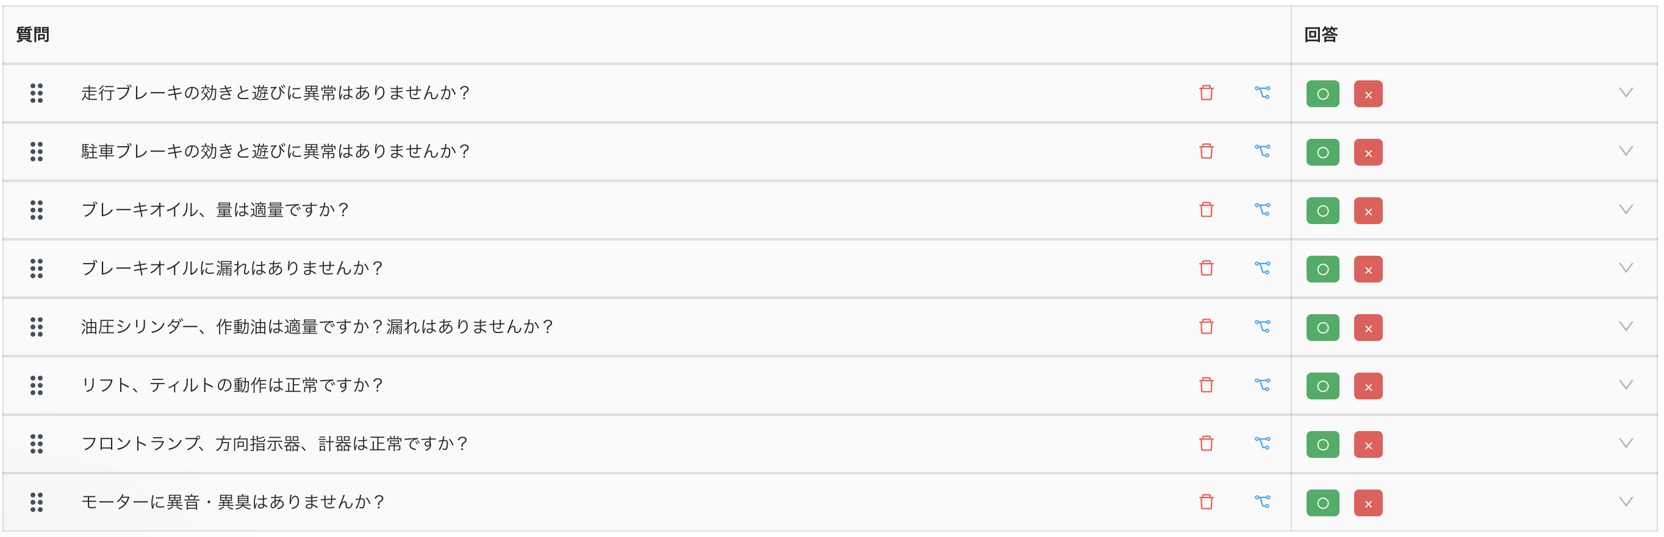Viewport: 1664px width, 537px height.
Task: Expand the 油圧シリンダー row chevron
Action: pyautogui.click(x=1626, y=327)
